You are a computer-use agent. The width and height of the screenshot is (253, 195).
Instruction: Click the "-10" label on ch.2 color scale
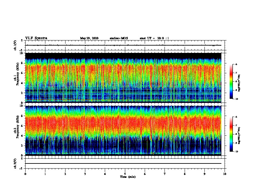pos(236,152)
